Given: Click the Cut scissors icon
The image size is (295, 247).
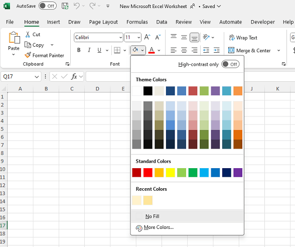Looking at the screenshot, I should pyautogui.click(x=28, y=35).
